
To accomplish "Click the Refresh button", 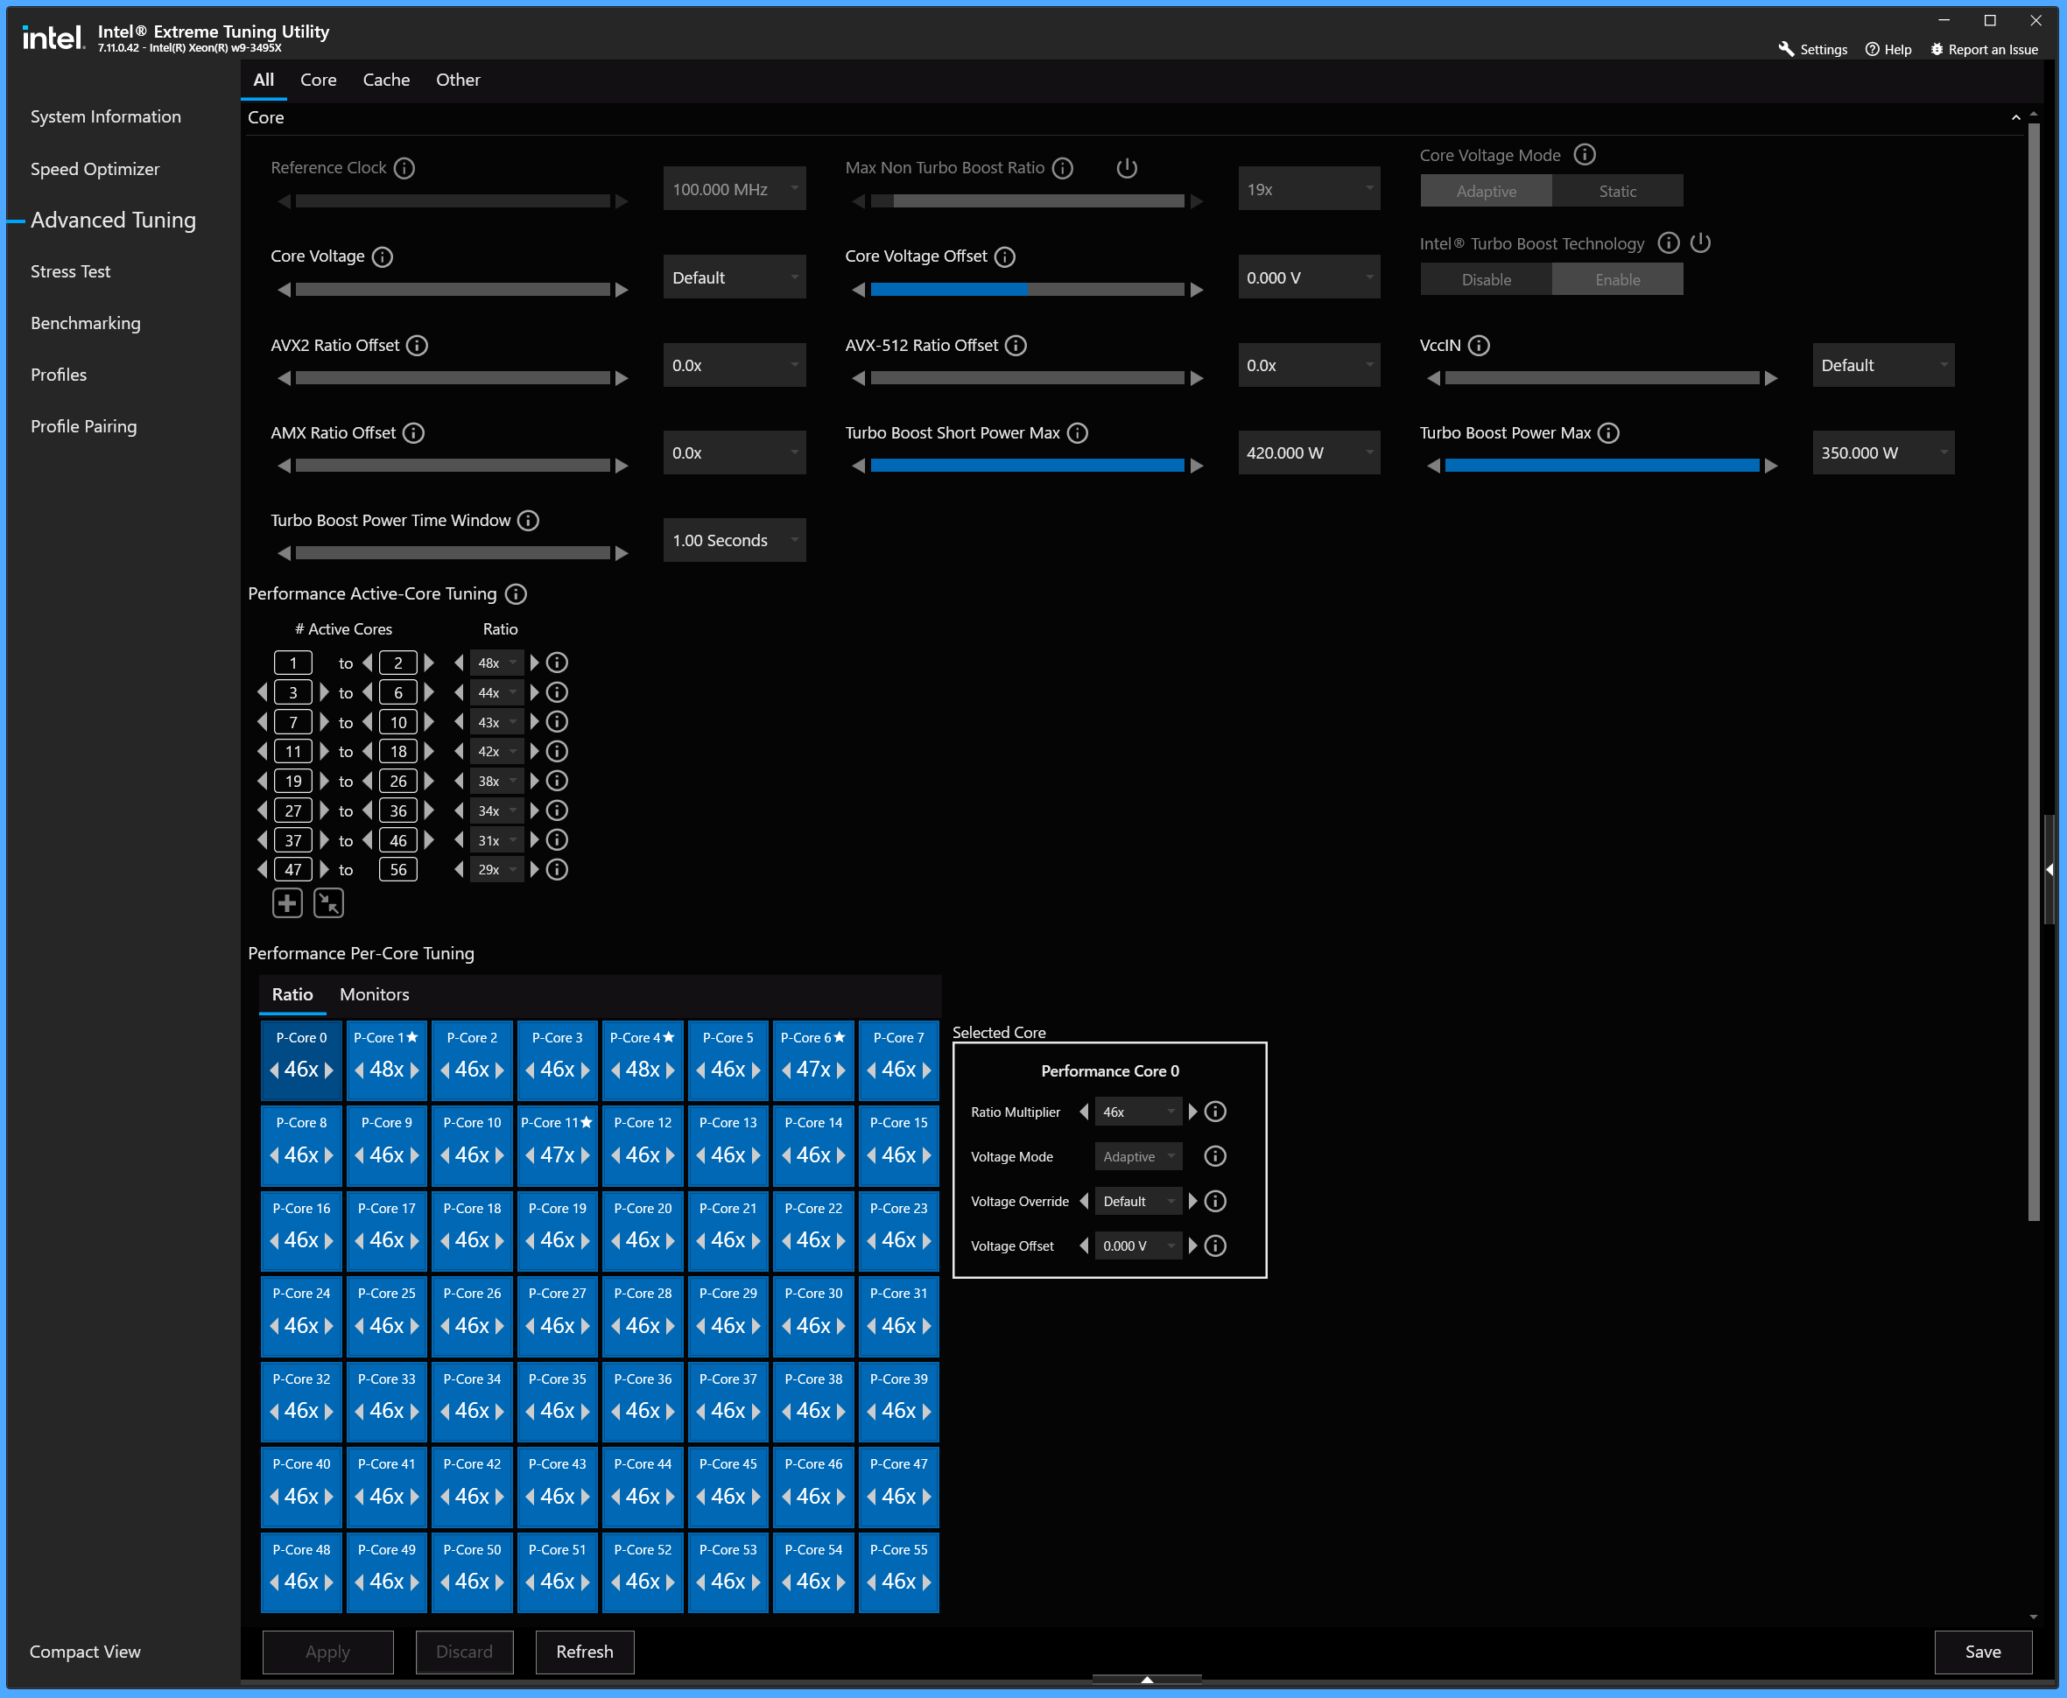I will click(585, 1651).
